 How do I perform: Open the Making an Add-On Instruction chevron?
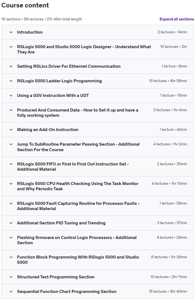coord(11,130)
